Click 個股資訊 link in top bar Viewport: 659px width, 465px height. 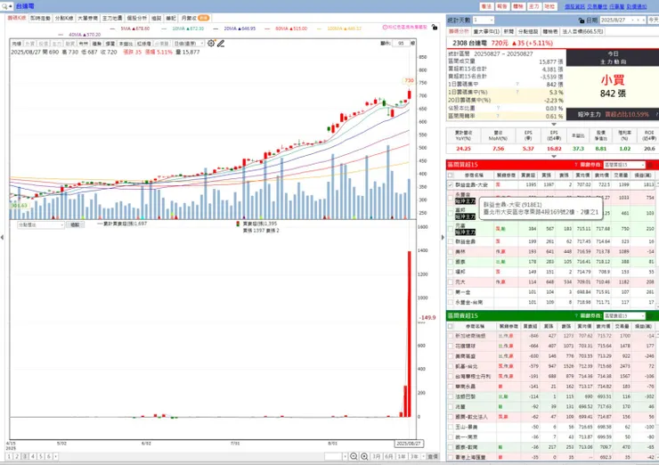click(x=574, y=7)
